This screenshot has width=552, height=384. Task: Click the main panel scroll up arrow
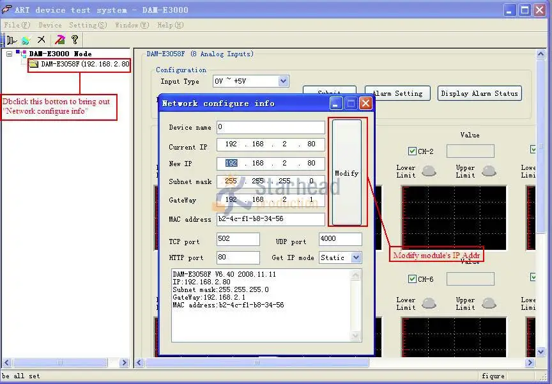click(x=540, y=54)
